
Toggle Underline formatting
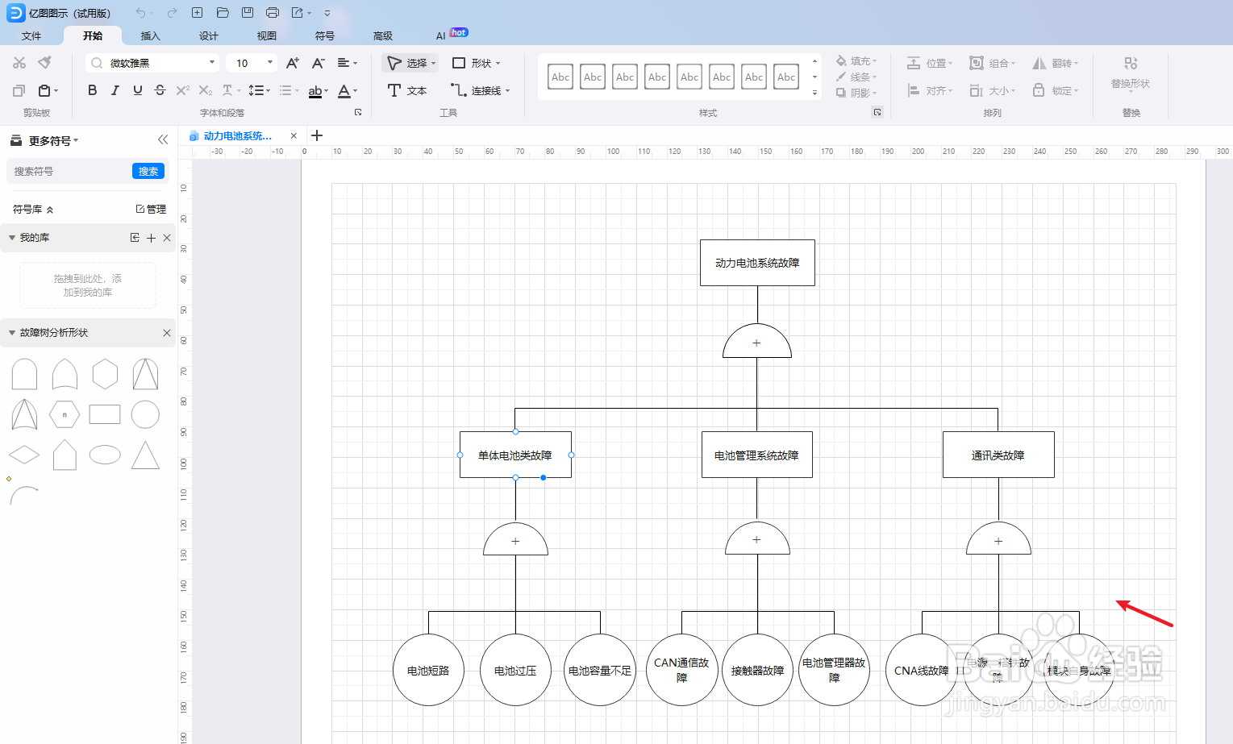(138, 90)
